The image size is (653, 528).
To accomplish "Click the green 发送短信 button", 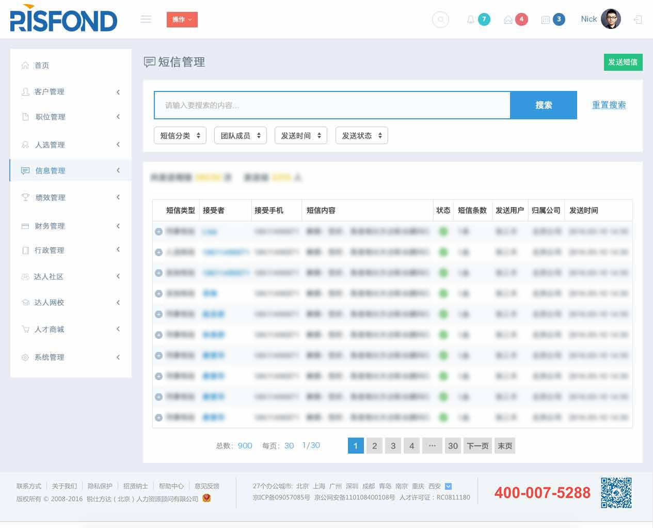I will point(623,62).
